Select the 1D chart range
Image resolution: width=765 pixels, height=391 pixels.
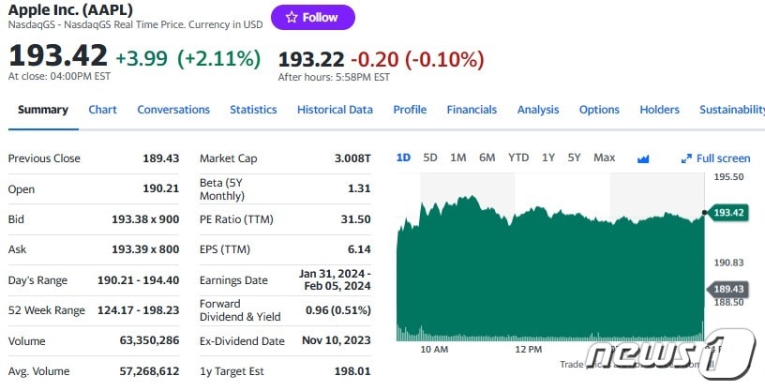tap(403, 158)
